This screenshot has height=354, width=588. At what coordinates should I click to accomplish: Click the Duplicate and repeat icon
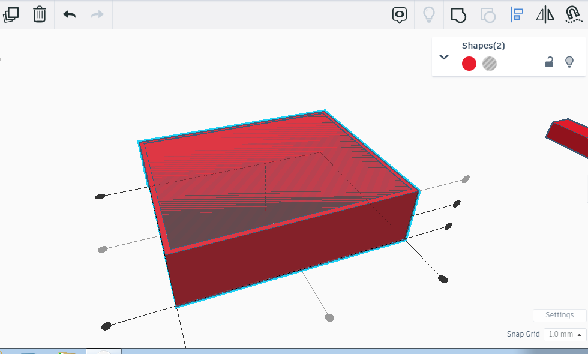tap(11, 14)
